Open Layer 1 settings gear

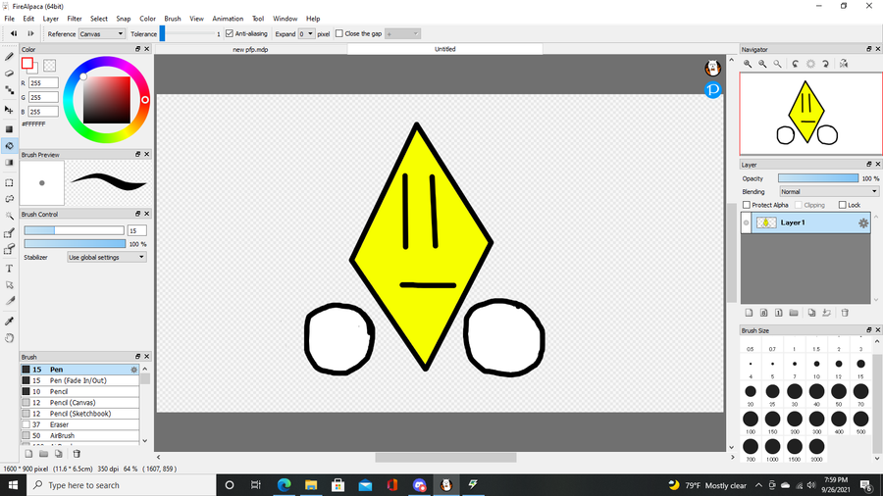(862, 223)
